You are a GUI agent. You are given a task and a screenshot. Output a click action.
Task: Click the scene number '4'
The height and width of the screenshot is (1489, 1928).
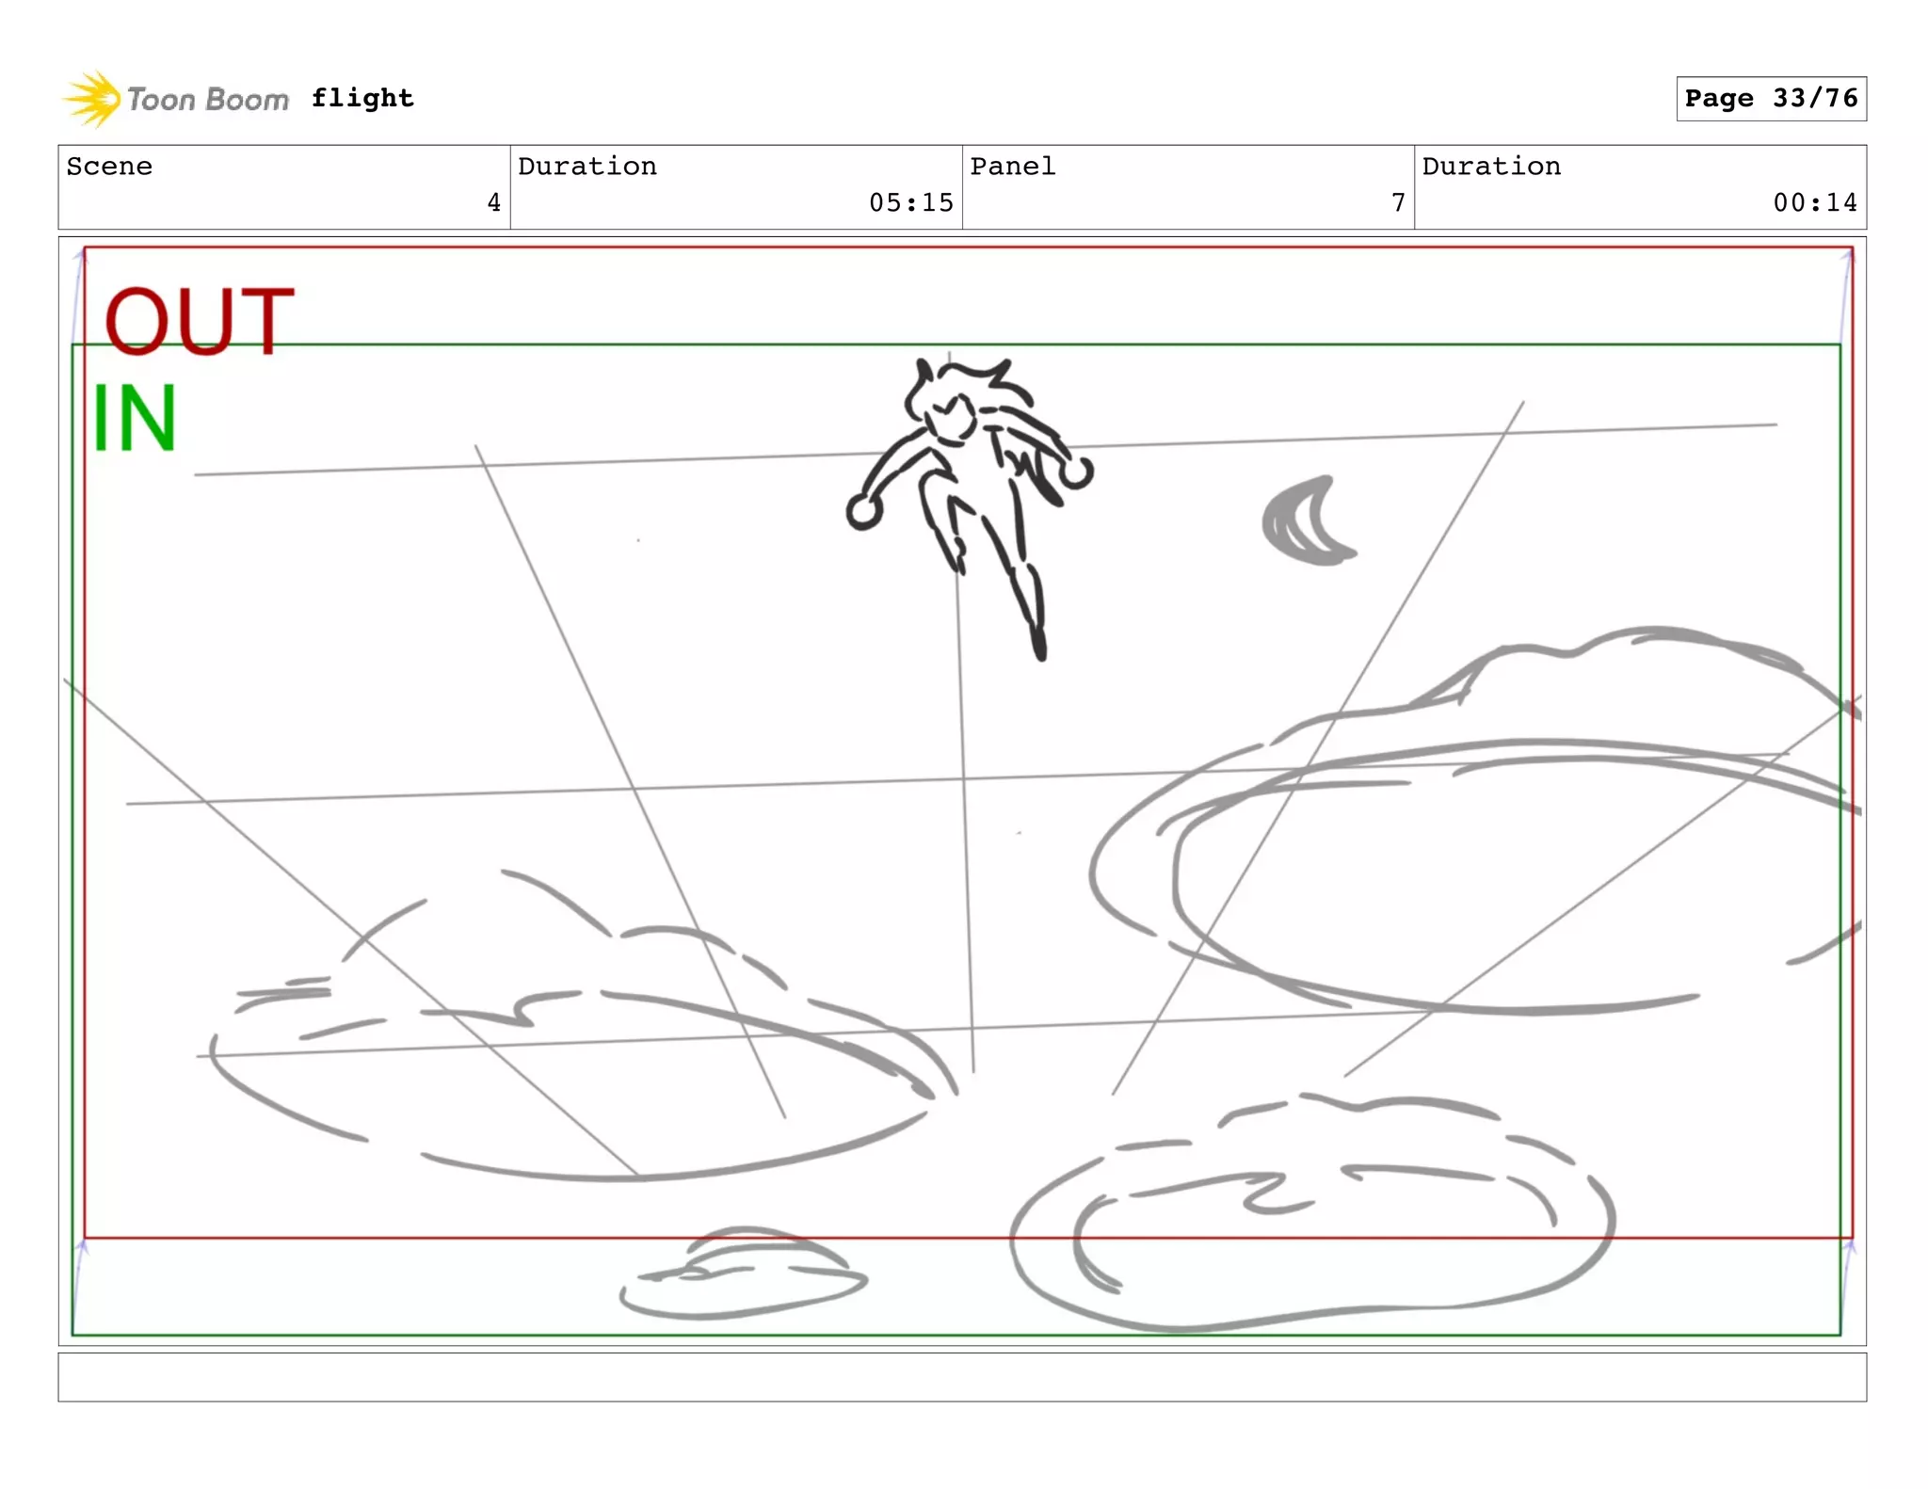pos(493,202)
